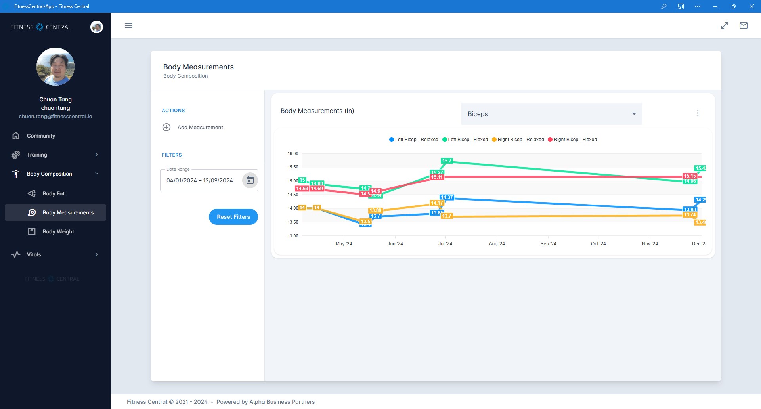Click the Reset Filters button
The width and height of the screenshot is (761, 409).
point(233,217)
